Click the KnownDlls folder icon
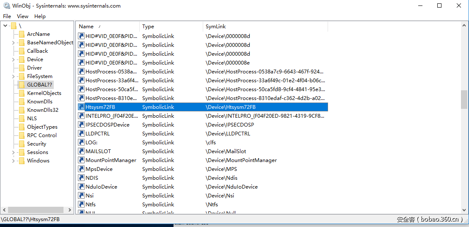 coord(22,102)
